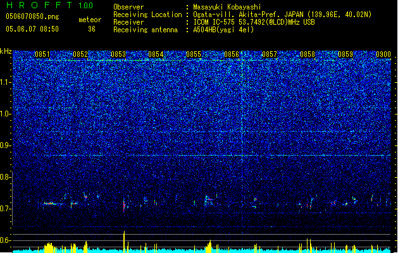Click the 0.7 kHz frequency label

point(6,209)
